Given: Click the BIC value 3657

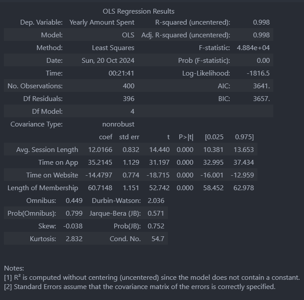Looking at the screenshot, I should (x=261, y=99).
